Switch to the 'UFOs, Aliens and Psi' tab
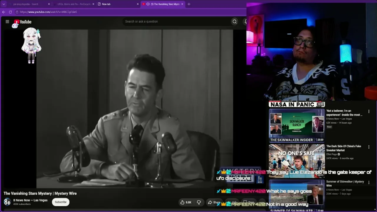The height and width of the screenshot is (212, 377). click(x=74, y=4)
